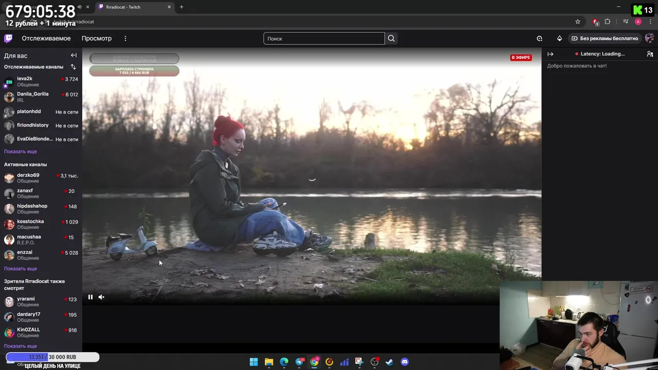Open the enzzai channel

point(41,255)
